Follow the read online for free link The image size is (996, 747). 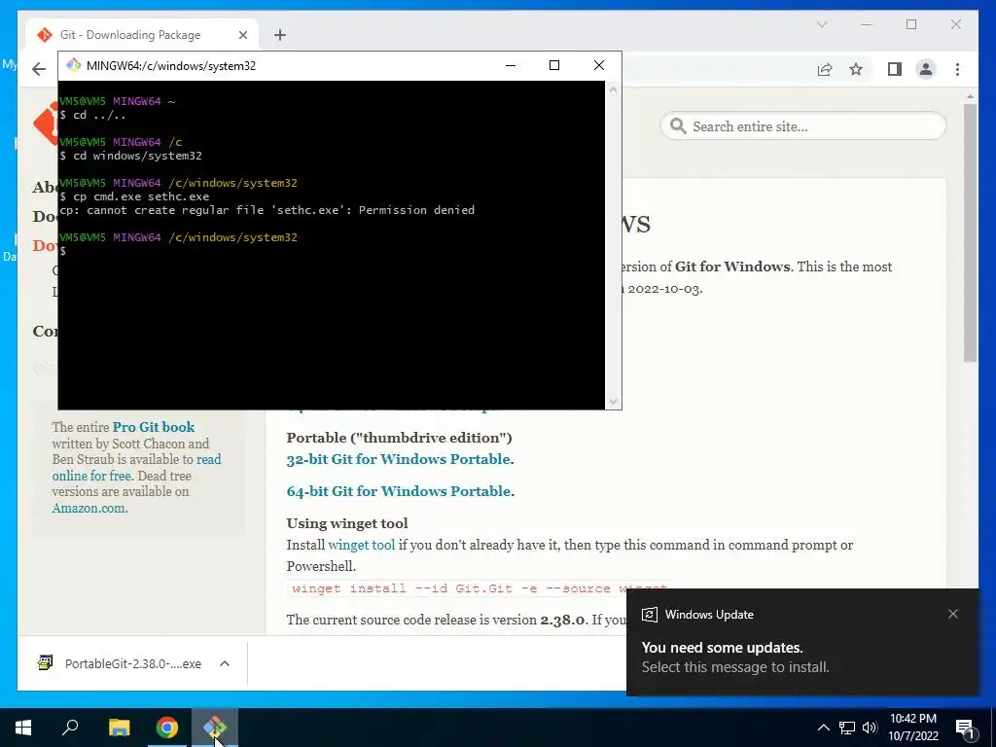136,468
